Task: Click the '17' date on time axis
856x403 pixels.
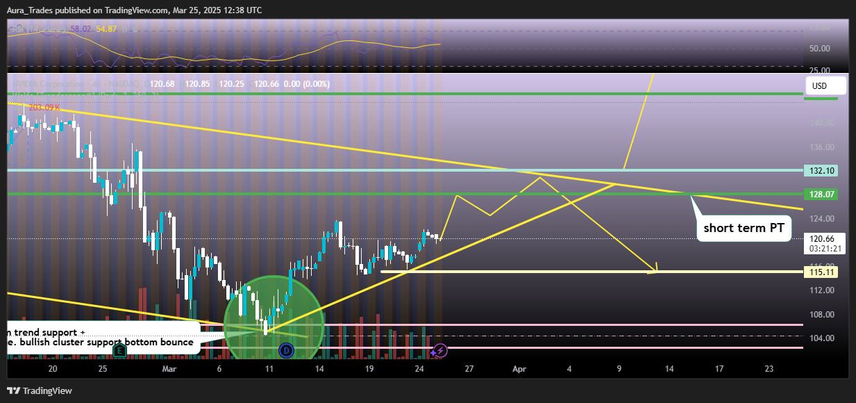Action: point(719,368)
